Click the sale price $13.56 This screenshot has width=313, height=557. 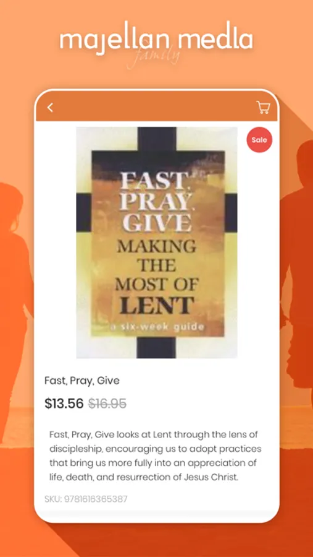pyautogui.click(x=64, y=404)
